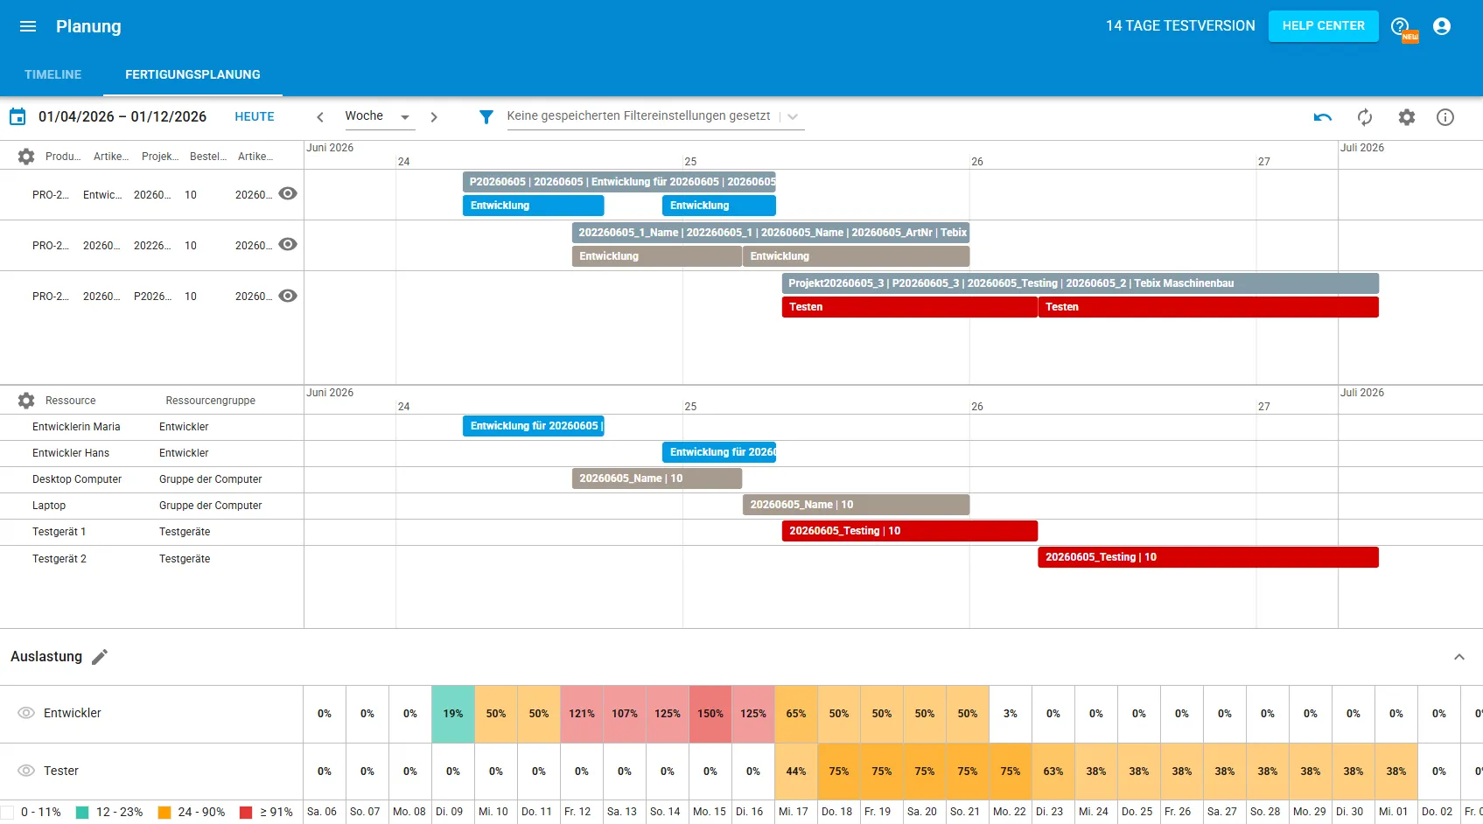Go to the next week with right chevron
Image resolution: width=1483 pixels, height=824 pixels.
[x=434, y=117]
